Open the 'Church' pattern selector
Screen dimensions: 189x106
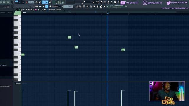[x=68, y=6]
